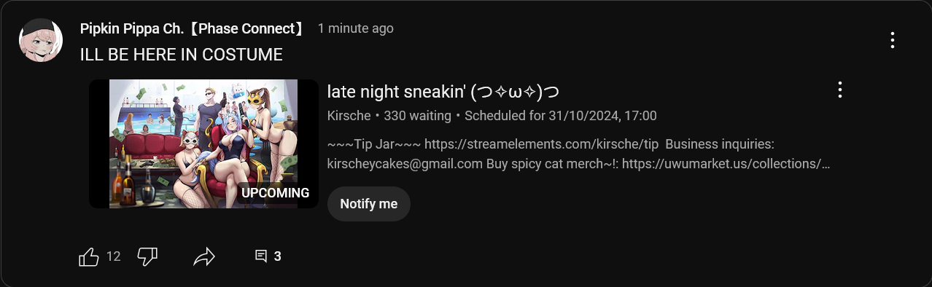932x287 pixels.
Task: Open the post via '1 minute ago' timestamp
Action: click(356, 28)
